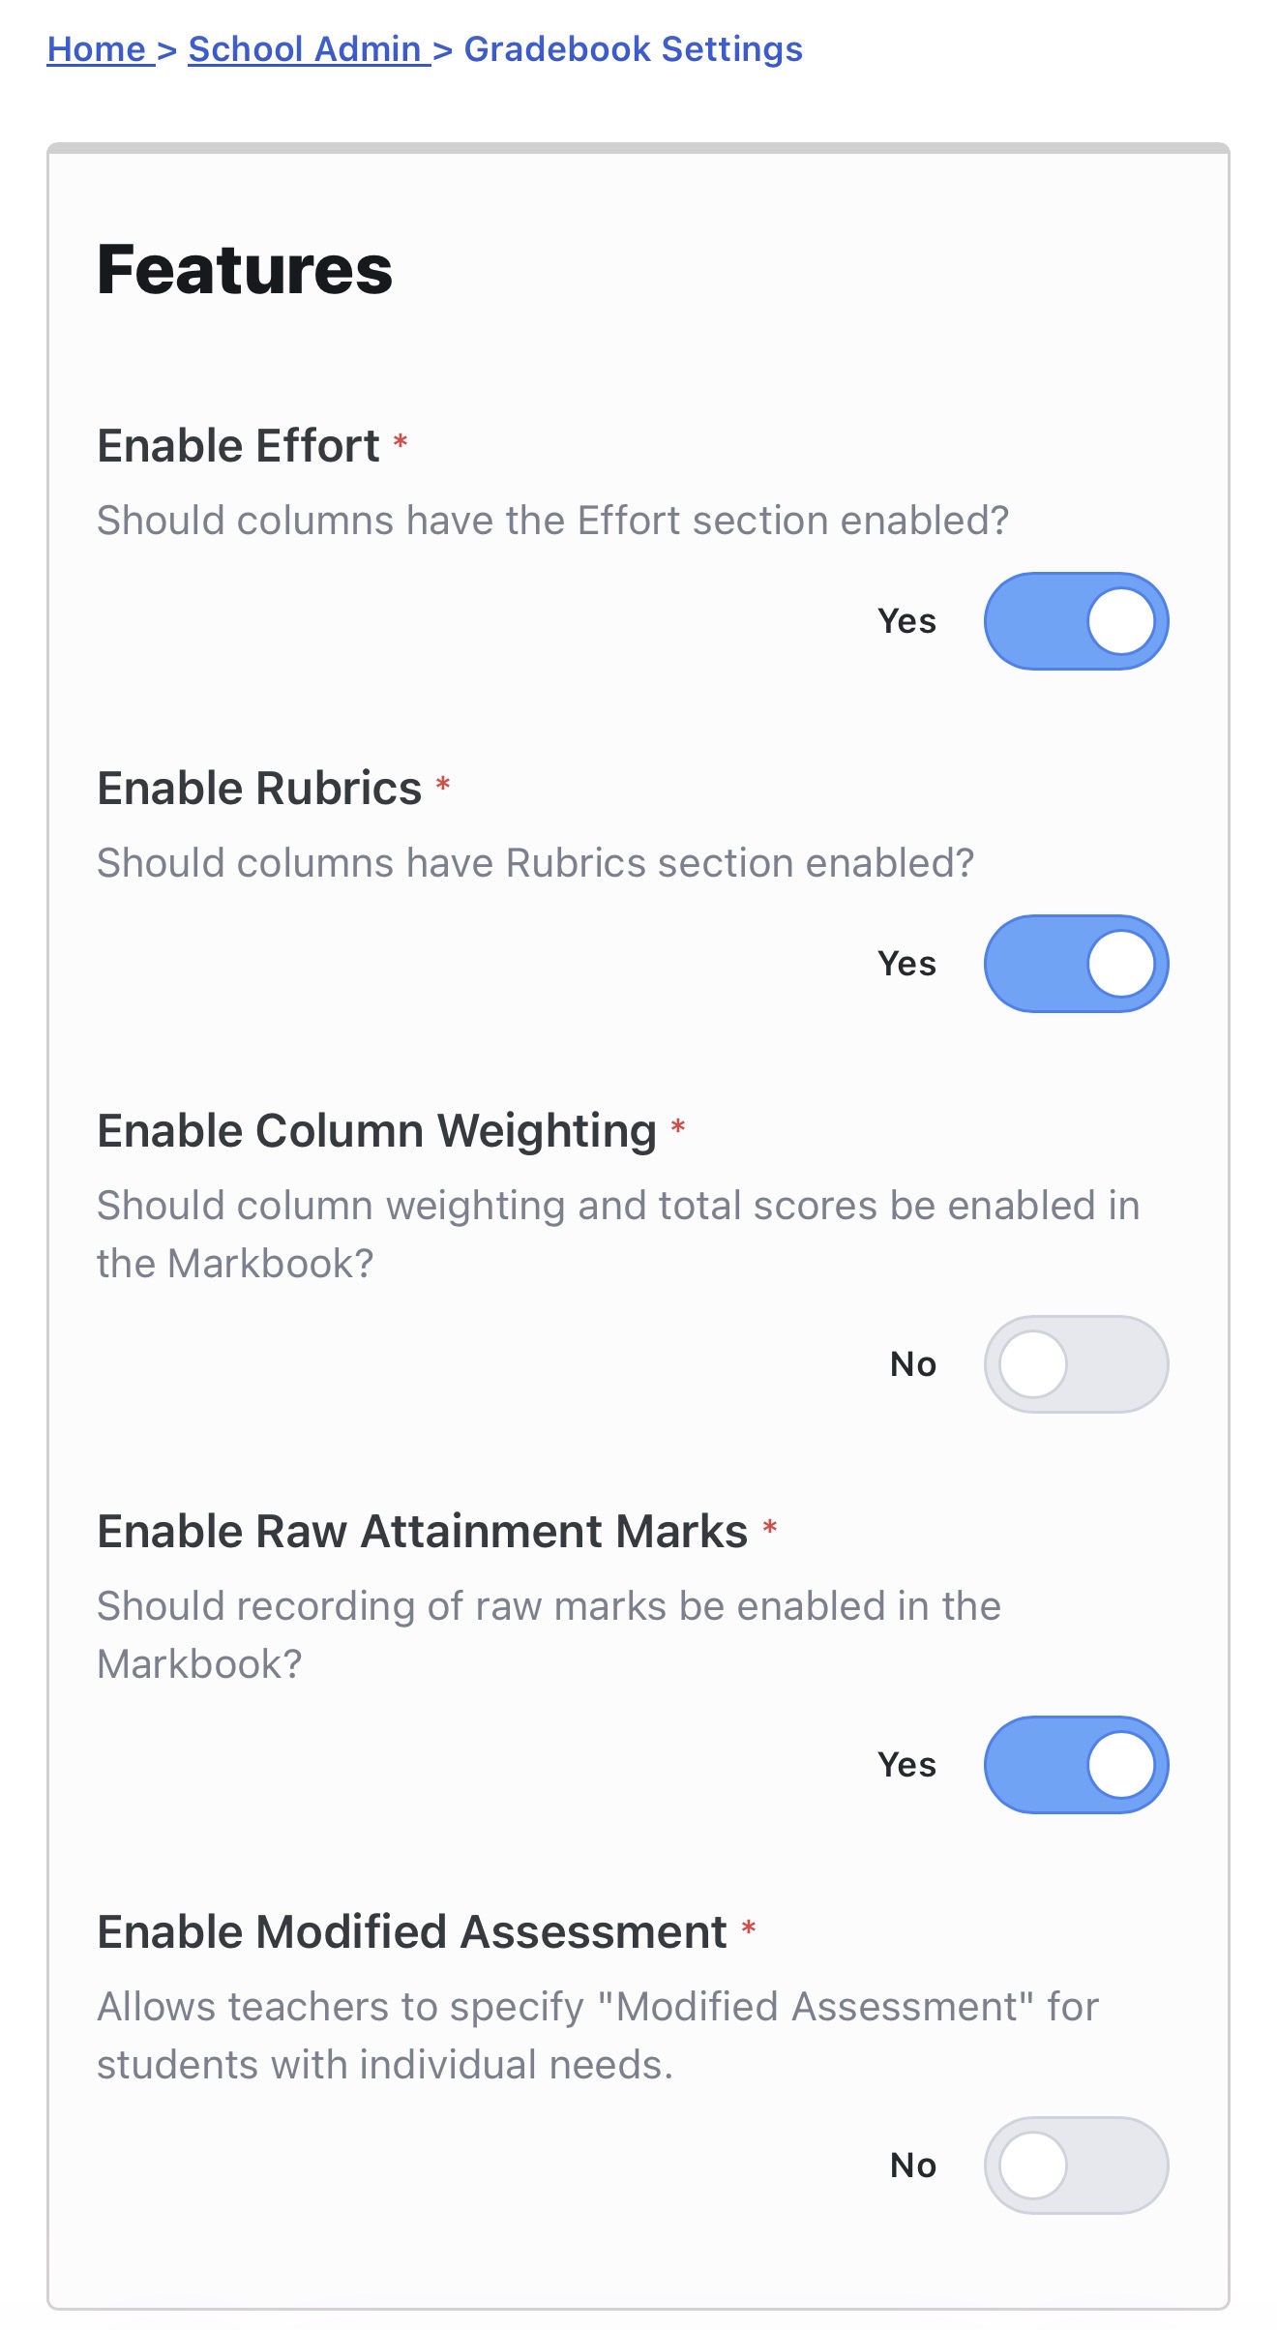Click the Yes label beside Effort toggle

(906, 621)
